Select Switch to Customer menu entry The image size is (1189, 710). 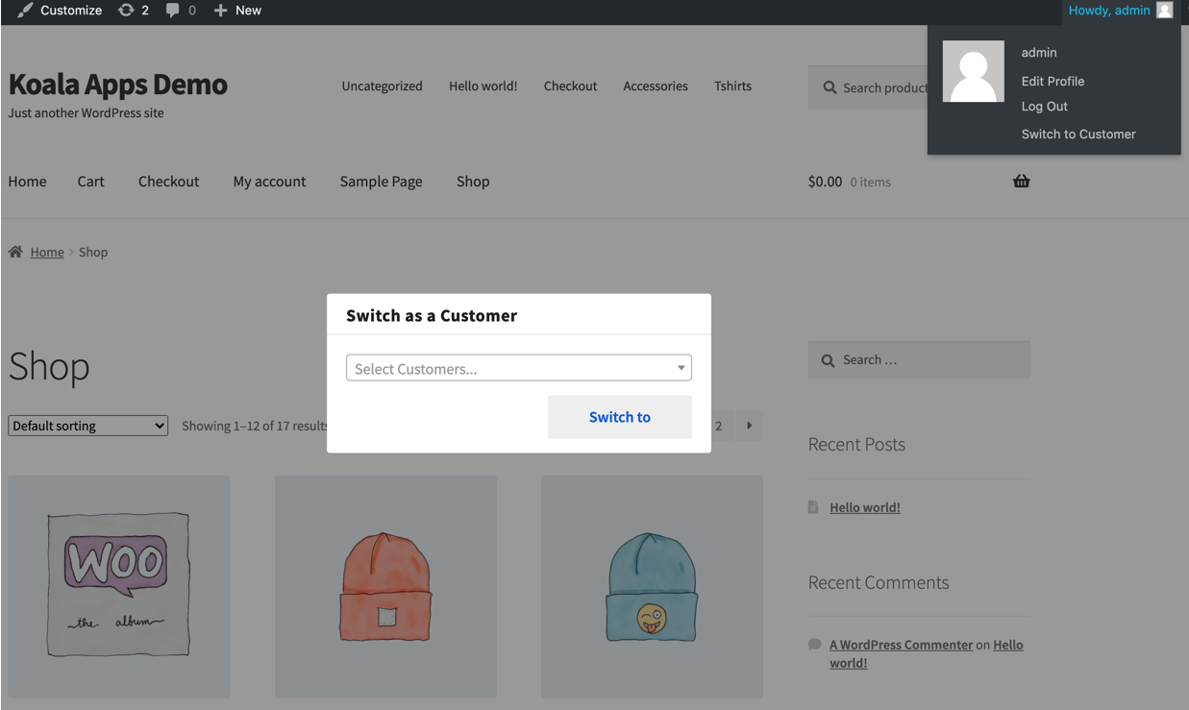coord(1078,135)
